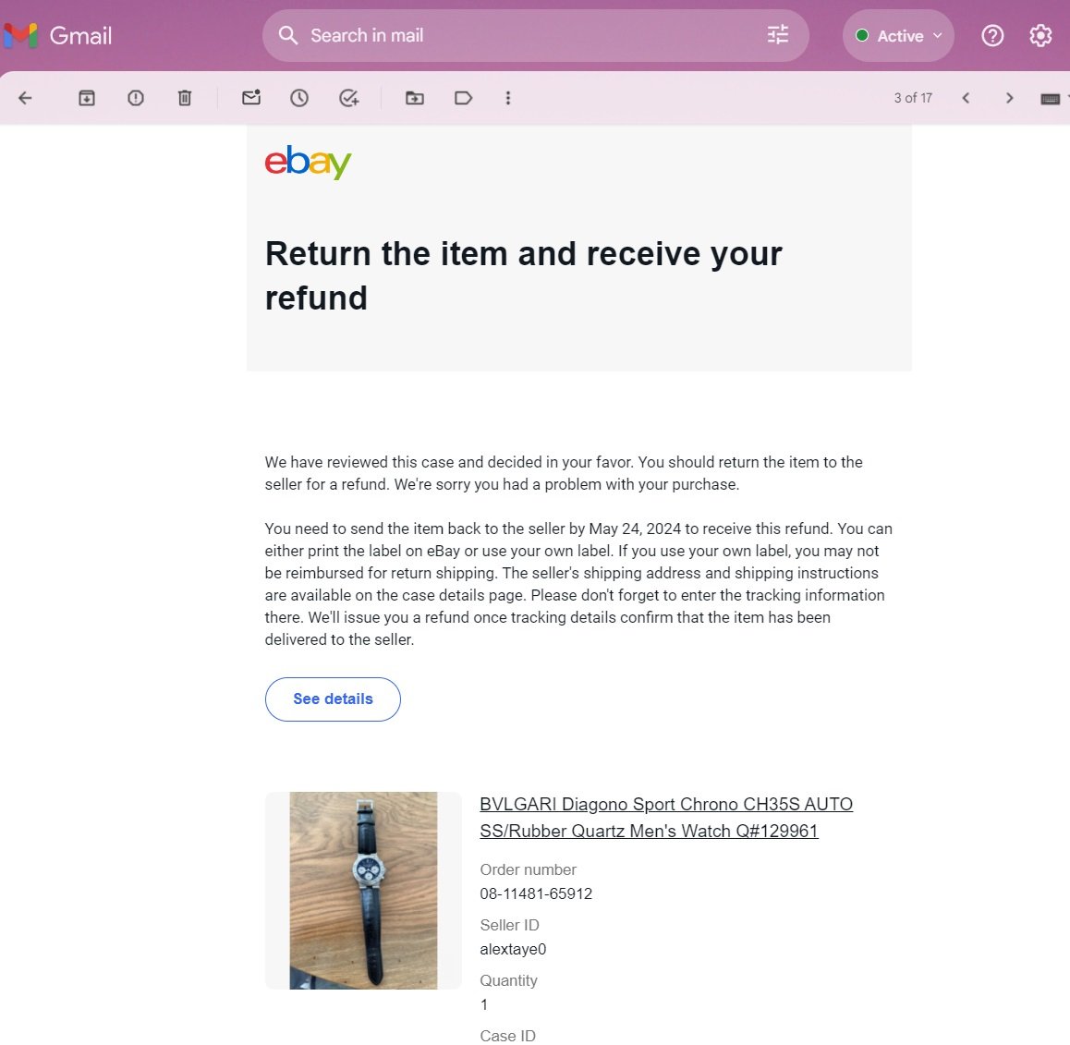Show search options filter sliders
The width and height of the screenshot is (1070, 1045).
pyautogui.click(x=778, y=35)
